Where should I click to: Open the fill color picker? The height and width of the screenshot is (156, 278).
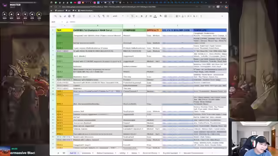(161, 16)
